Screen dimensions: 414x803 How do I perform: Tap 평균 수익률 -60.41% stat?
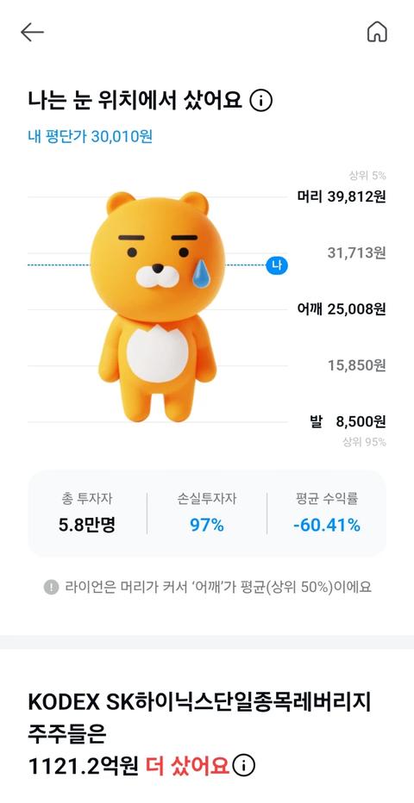(326, 513)
